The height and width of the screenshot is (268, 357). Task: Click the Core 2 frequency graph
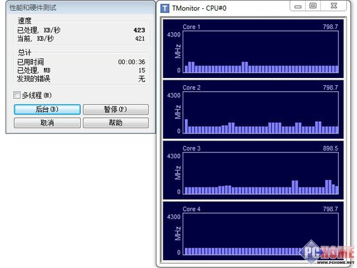(x=261, y=113)
